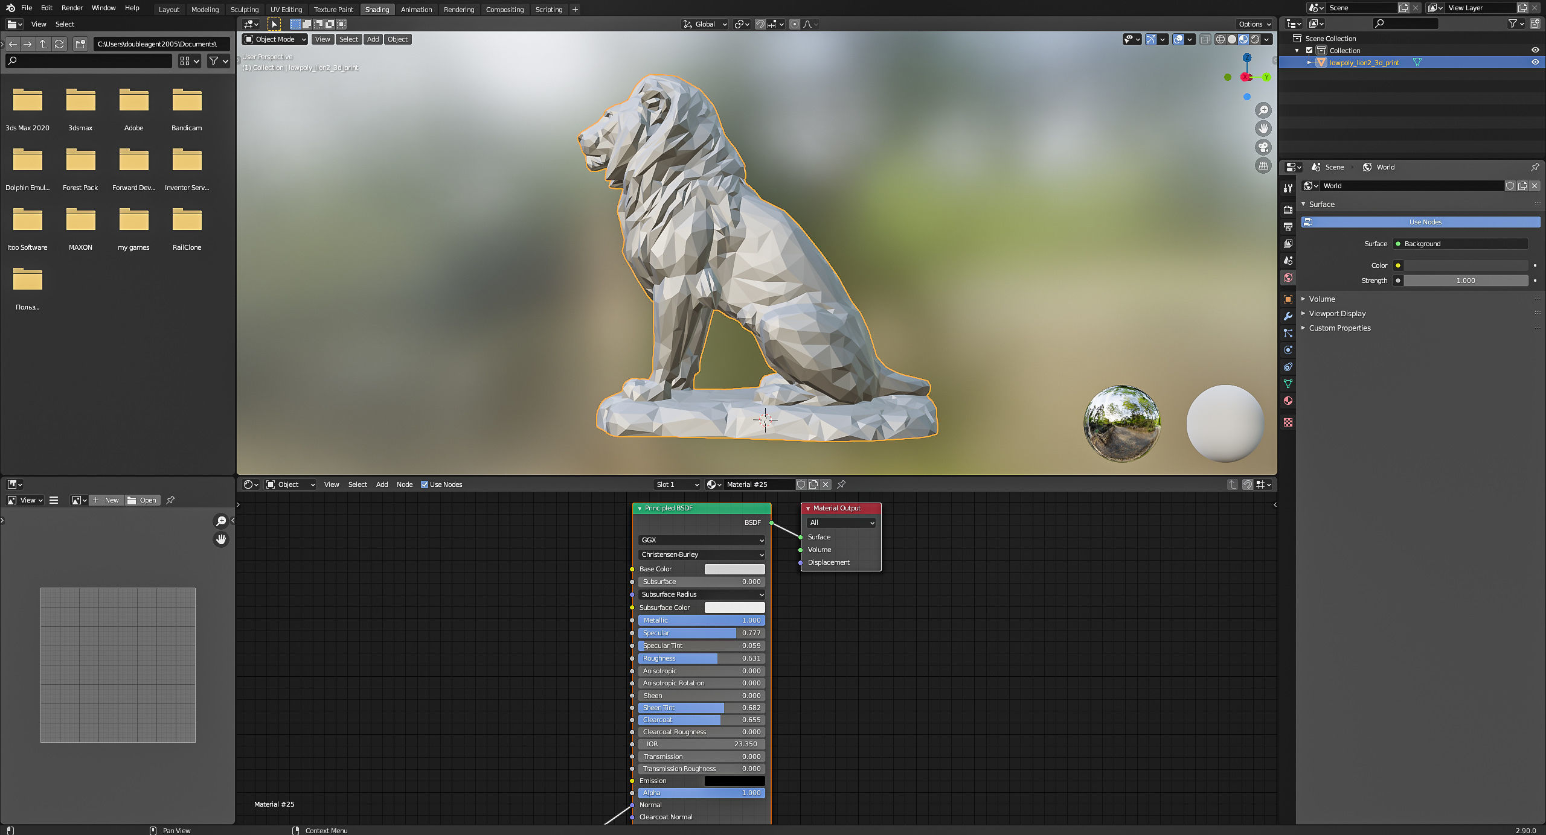The height and width of the screenshot is (835, 1546).
Task: Open the Modifier properties wrench tab
Action: click(1288, 316)
